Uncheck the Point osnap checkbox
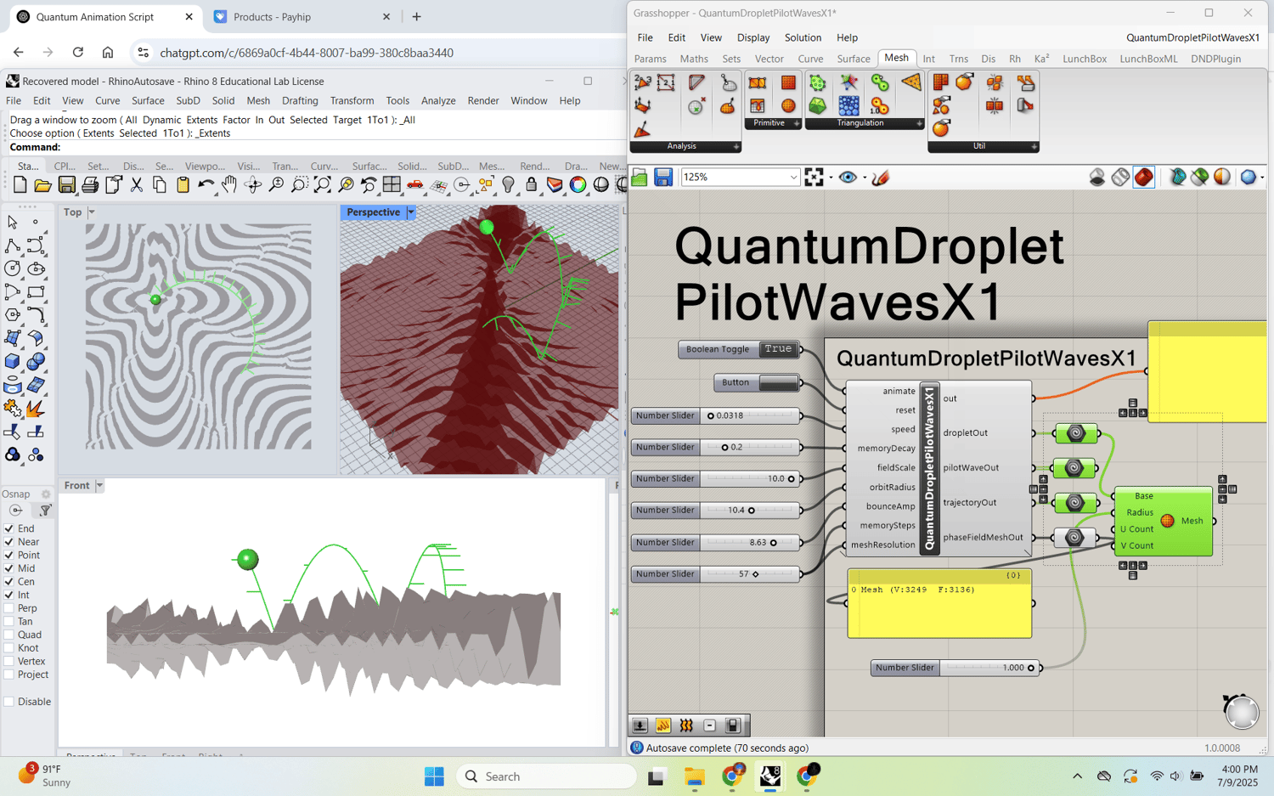Image resolution: width=1274 pixels, height=796 pixels. pos(9,556)
